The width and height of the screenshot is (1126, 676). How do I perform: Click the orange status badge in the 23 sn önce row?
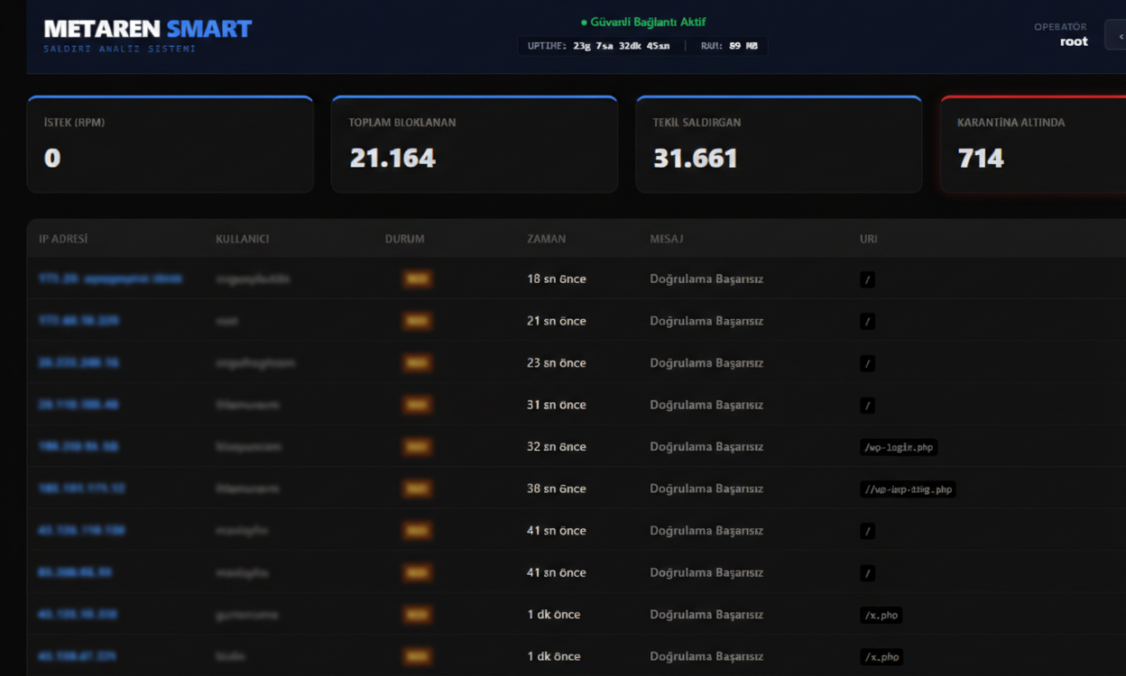[x=417, y=363]
